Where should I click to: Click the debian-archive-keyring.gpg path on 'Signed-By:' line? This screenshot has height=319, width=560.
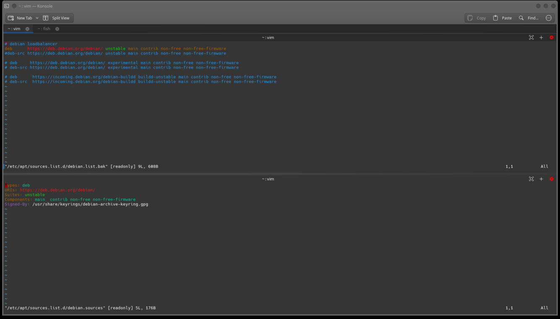[x=90, y=204]
